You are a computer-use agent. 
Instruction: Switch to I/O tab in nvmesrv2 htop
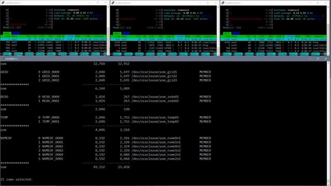click(126, 33)
